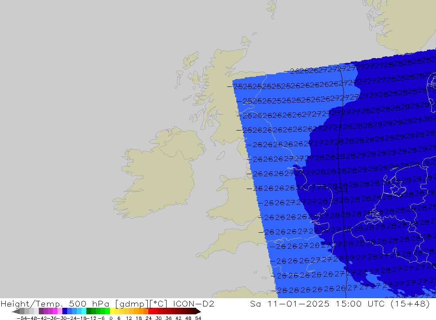Click the date Sa 11-01-2025 text

click(290, 304)
